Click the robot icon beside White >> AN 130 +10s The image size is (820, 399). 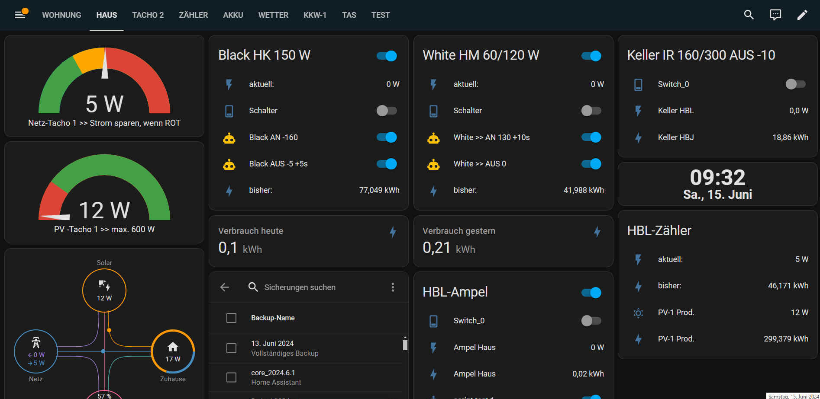click(433, 138)
